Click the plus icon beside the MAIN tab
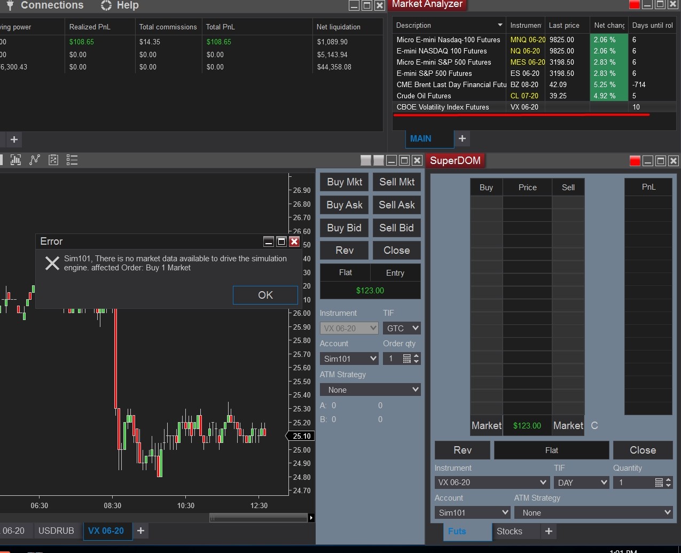This screenshot has height=553, width=681. click(461, 138)
